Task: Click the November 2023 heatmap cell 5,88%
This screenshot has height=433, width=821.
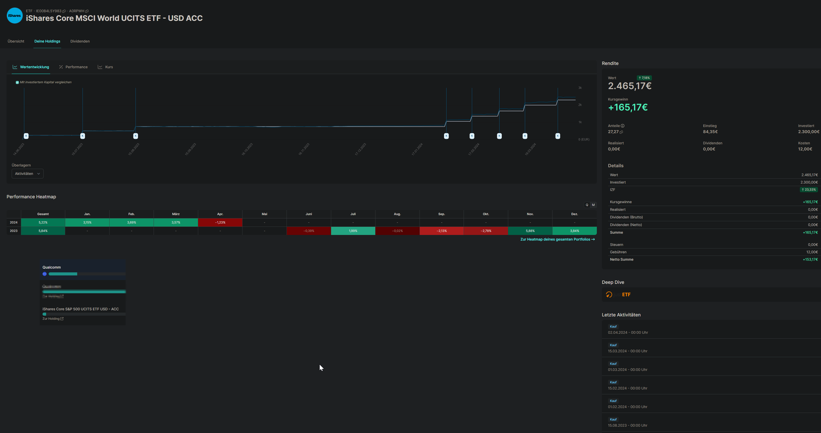Action: pyautogui.click(x=530, y=231)
